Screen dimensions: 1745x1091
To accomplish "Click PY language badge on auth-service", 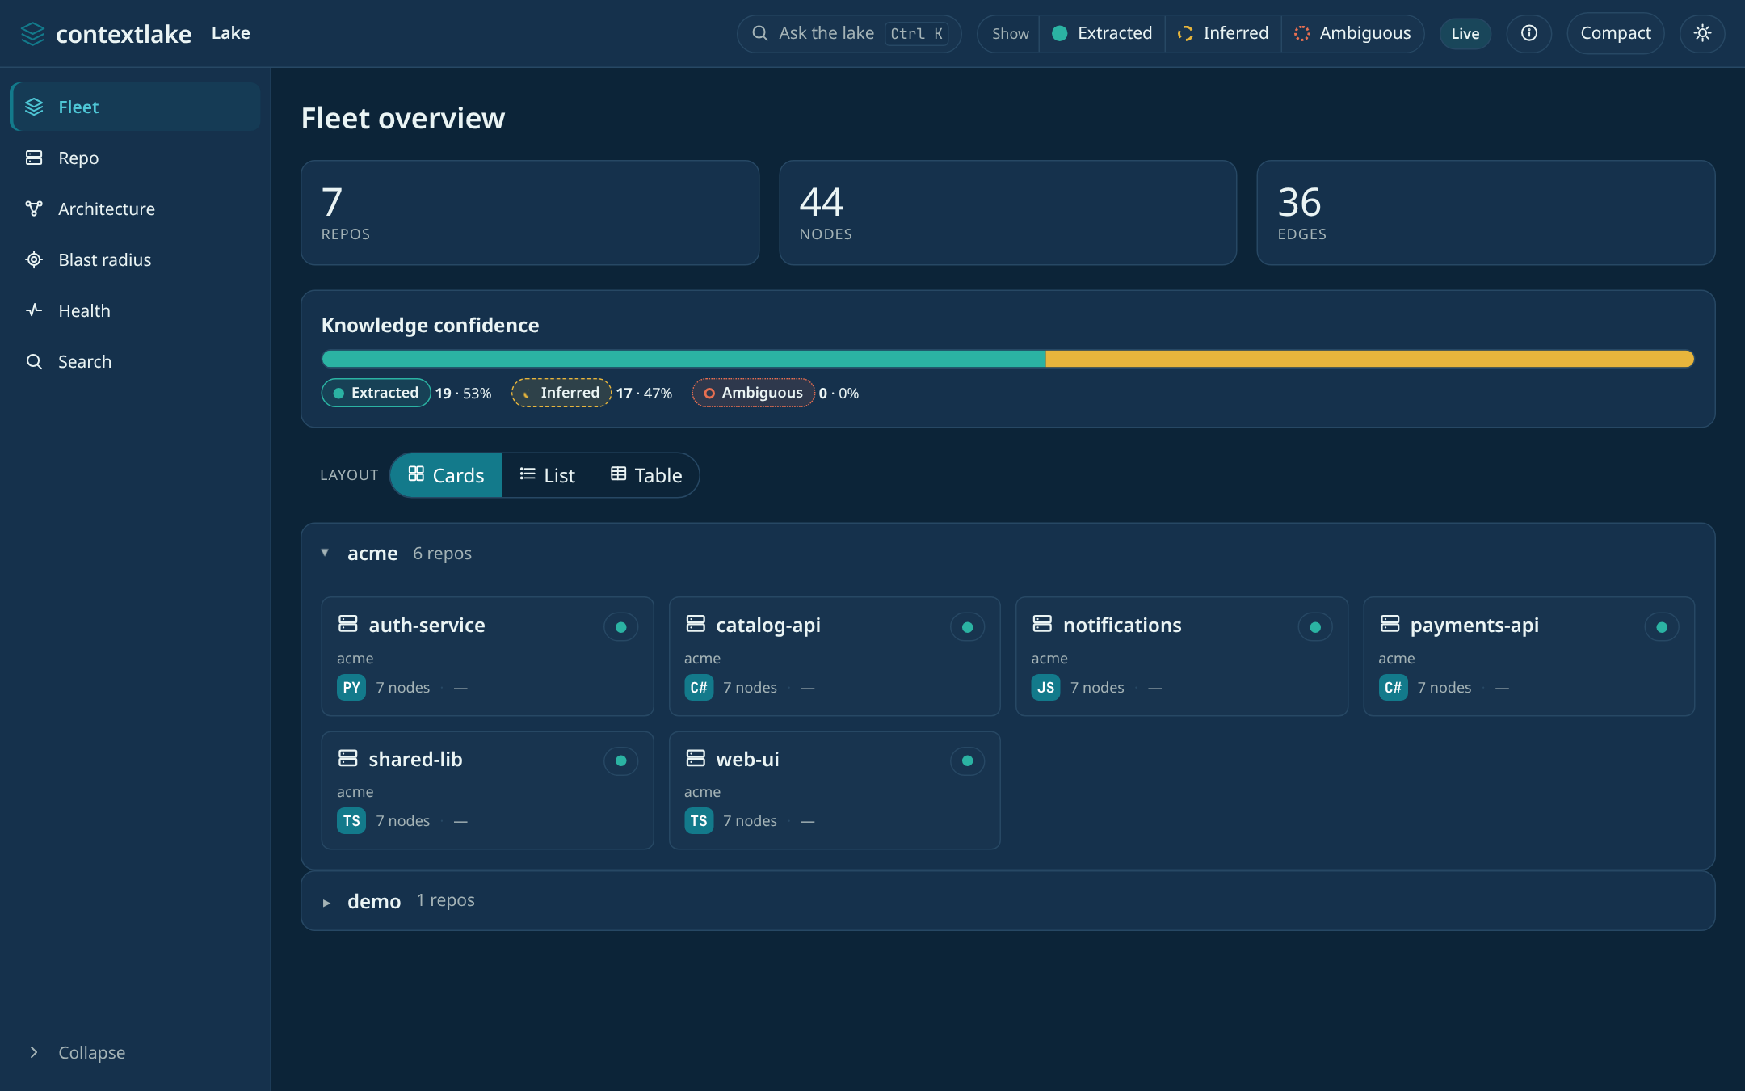I will (351, 688).
